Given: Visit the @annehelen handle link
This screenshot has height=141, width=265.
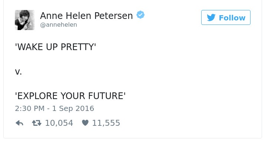Looking at the screenshot, I should coord(59,25).
